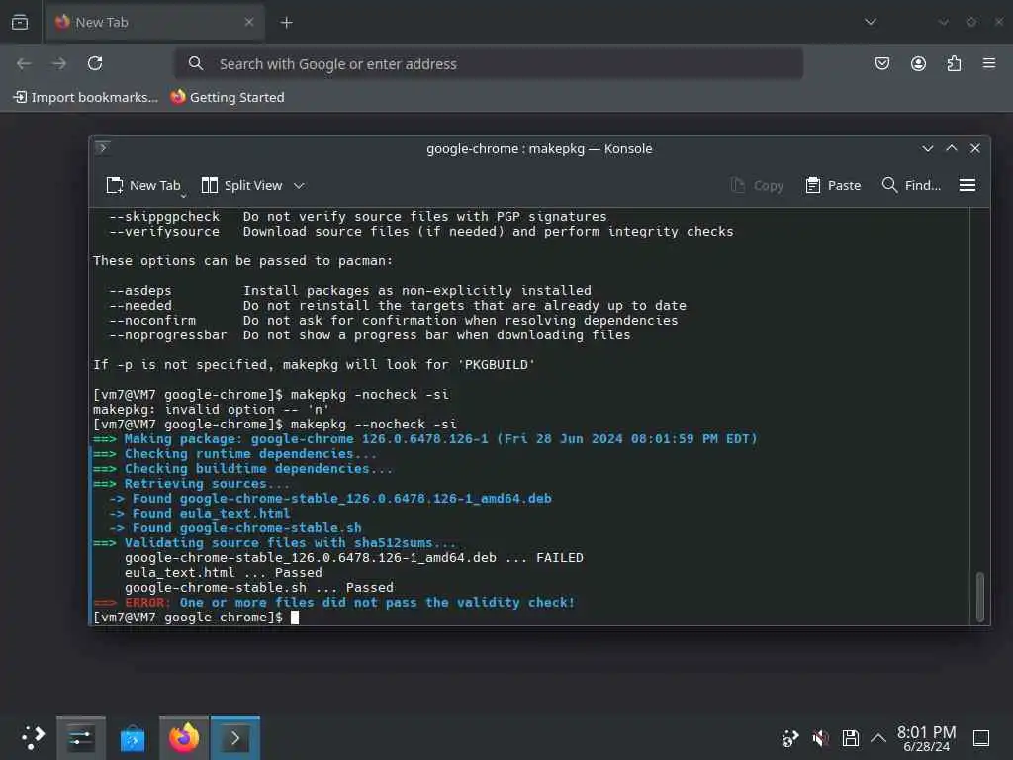Open Firefox application hamburger menu
The image size is (1013, 760).
click(989, 63)
